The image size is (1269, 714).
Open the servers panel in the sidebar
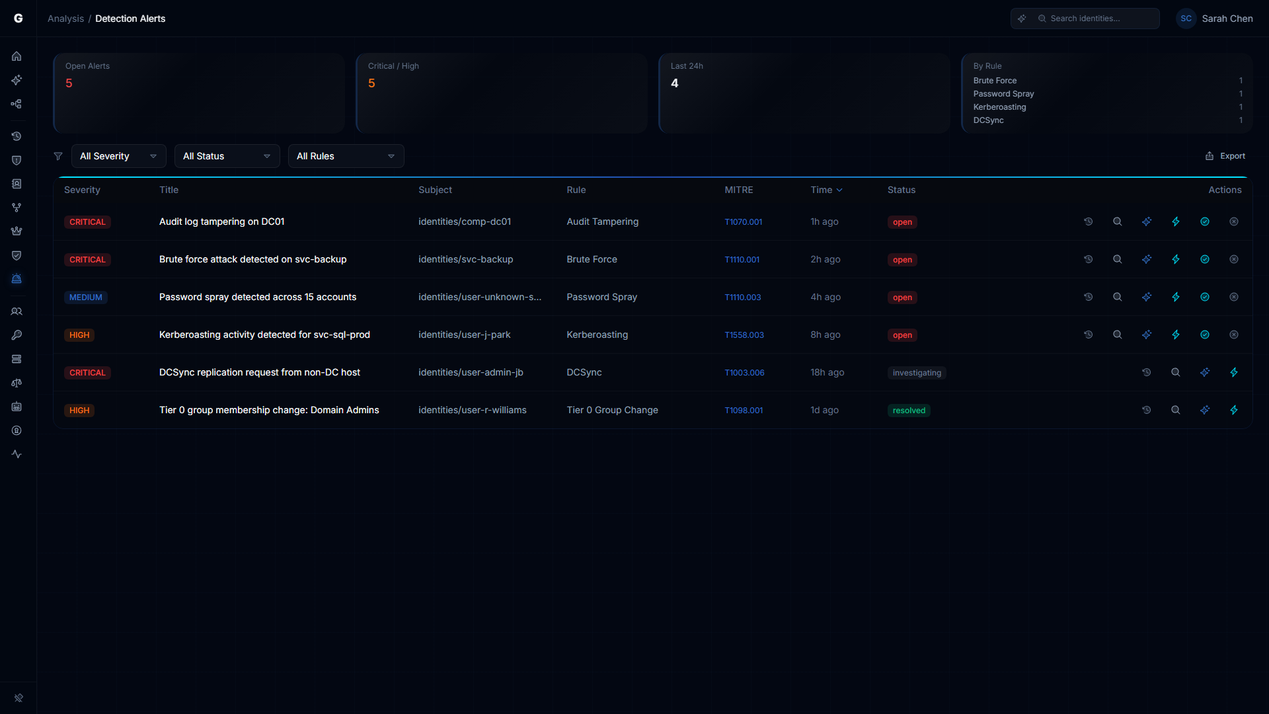pos(17,359)
